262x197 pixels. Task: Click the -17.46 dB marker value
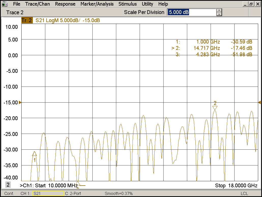241,48
